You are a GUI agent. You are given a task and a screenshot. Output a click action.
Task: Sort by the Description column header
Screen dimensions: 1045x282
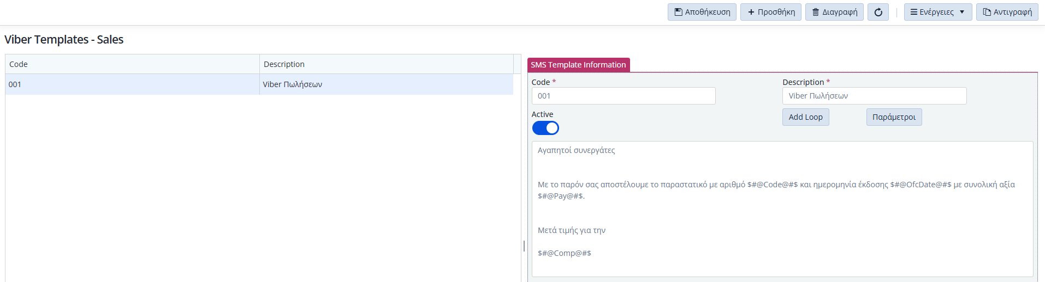click(386, 64)
